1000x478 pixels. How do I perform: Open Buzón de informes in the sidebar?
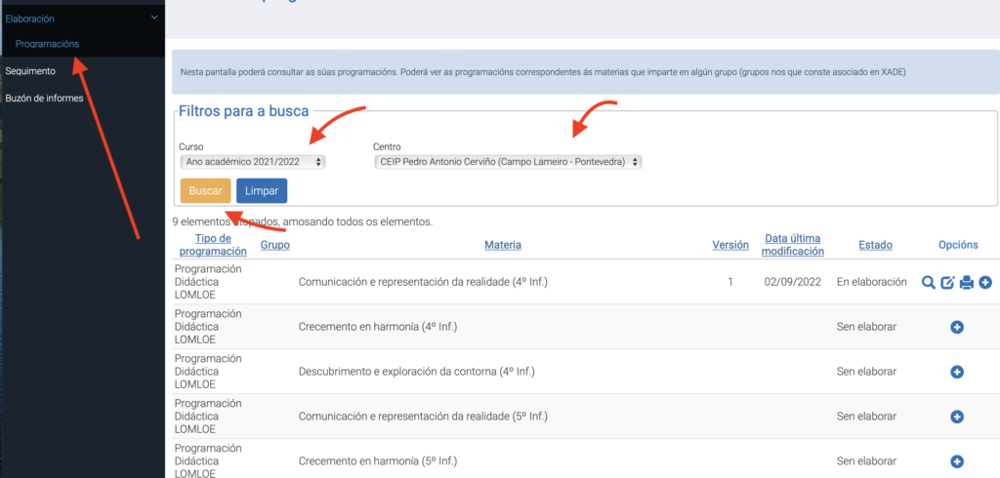coord(44,98)
